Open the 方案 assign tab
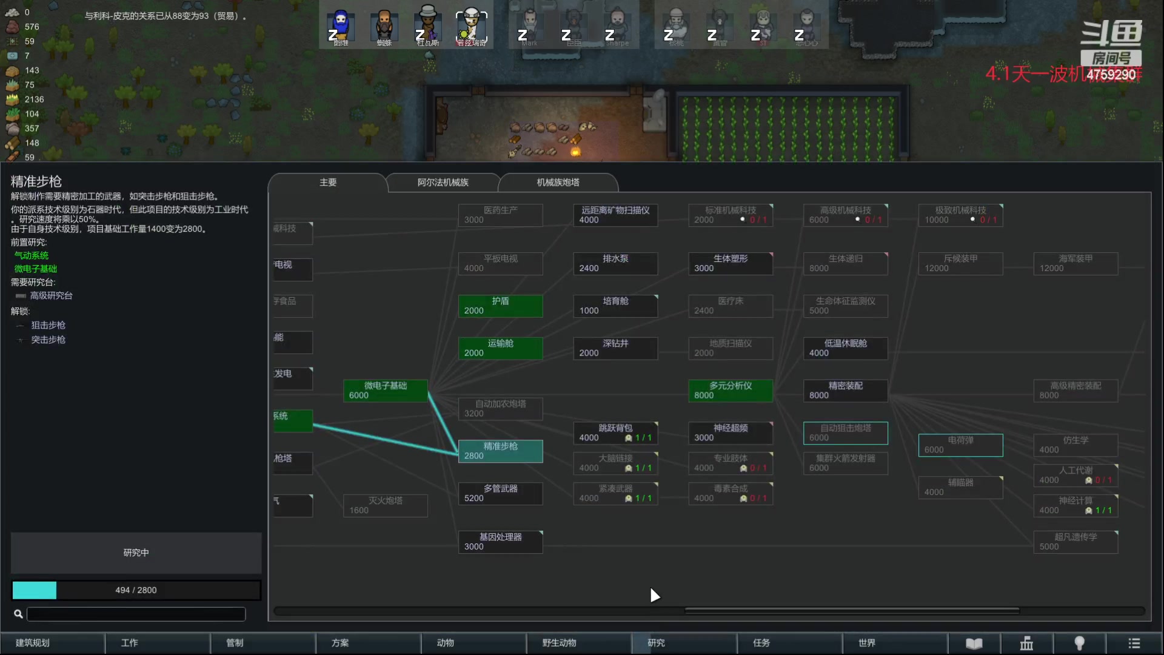Image resolution: width=1164 pixels, height=655 pixels. point(368,643)
